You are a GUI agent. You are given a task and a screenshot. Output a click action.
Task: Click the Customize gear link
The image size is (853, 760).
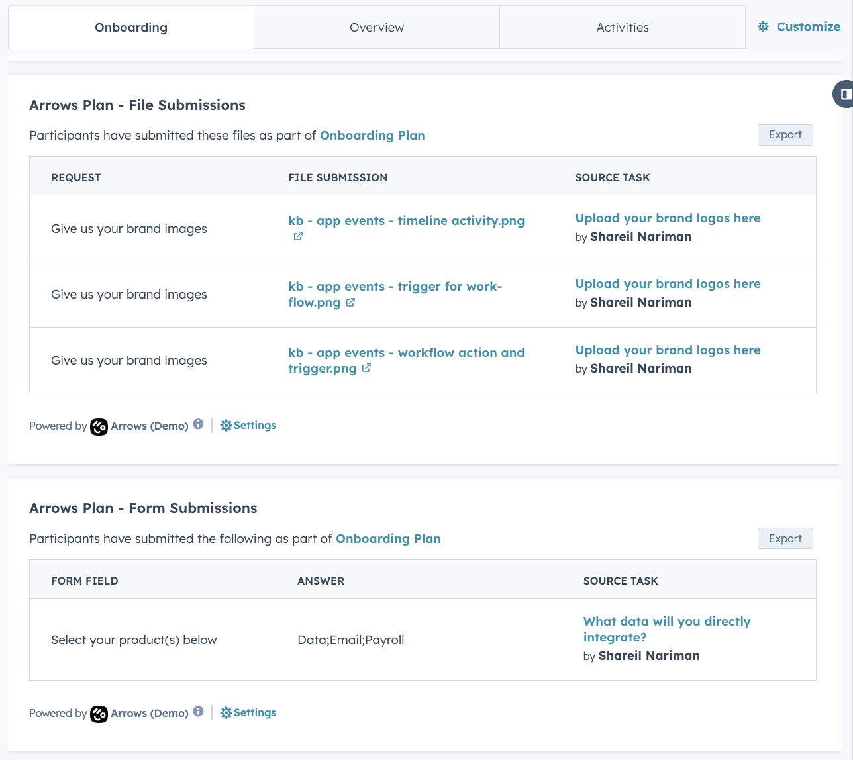[799, 27]
